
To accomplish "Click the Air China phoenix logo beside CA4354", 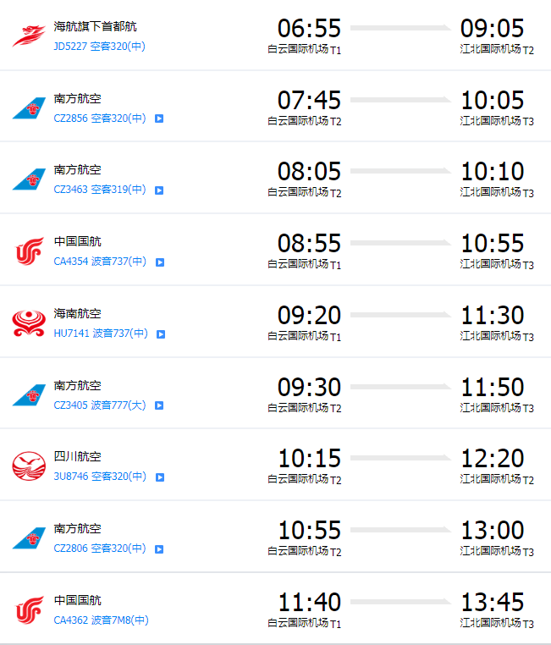I will pos(29,251).
